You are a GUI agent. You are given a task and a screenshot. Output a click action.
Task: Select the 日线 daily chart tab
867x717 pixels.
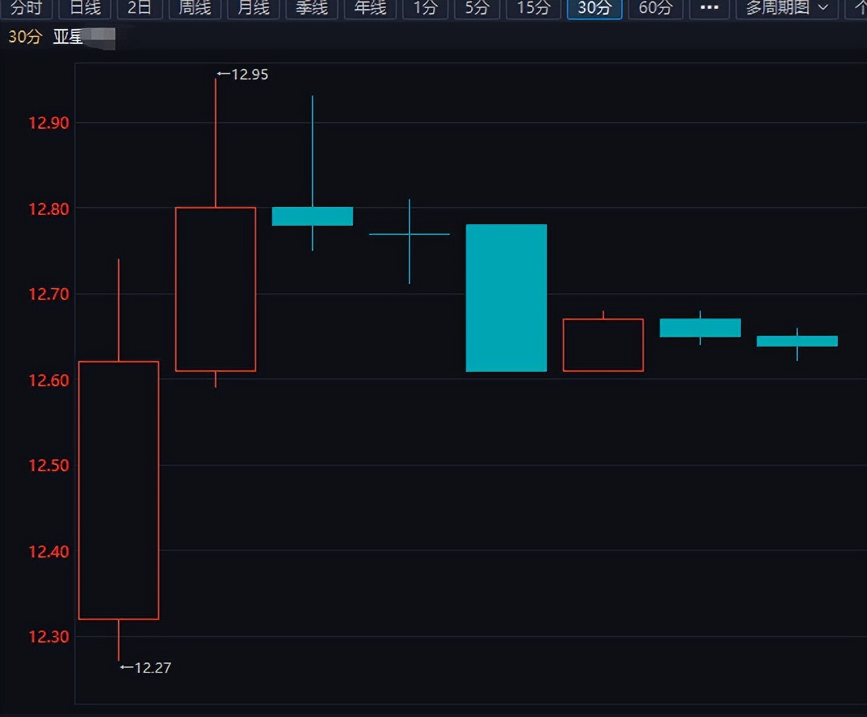pos(85,8)
